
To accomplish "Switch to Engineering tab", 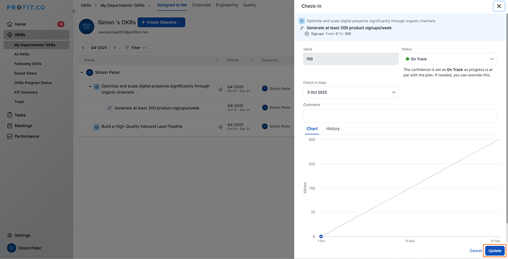I will tap(227, 5).
